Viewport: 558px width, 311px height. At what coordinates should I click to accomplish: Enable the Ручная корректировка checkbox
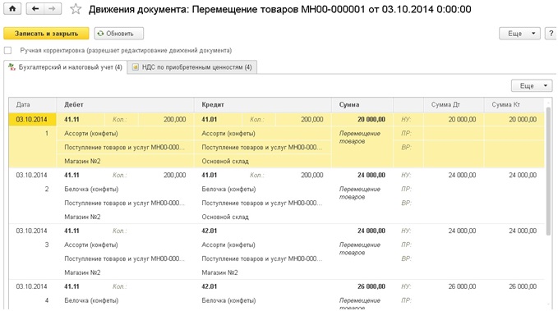pos(8,51)
